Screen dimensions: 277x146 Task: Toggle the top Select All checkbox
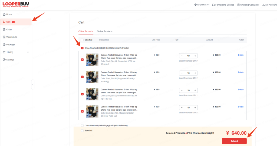[82, 40]
